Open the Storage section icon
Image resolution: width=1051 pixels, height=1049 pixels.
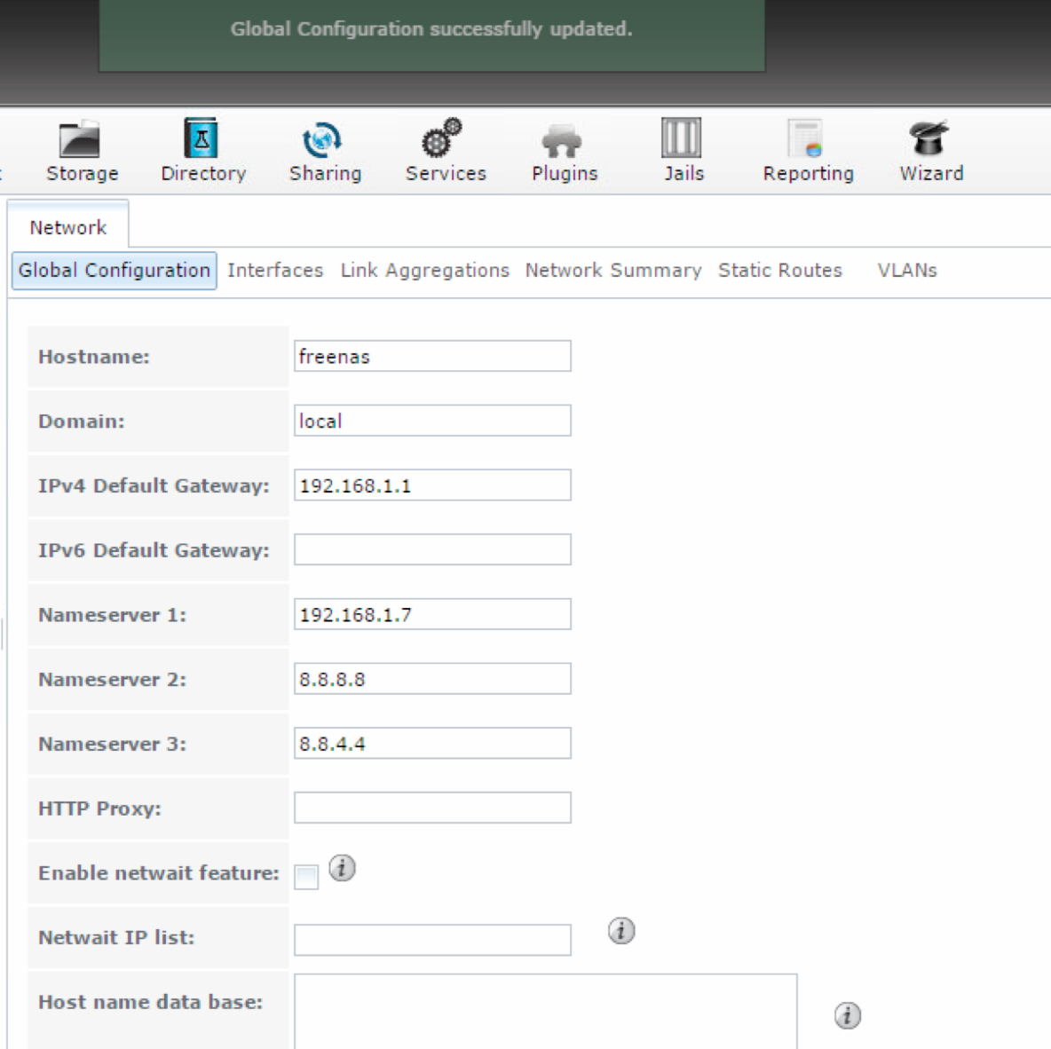80,139
